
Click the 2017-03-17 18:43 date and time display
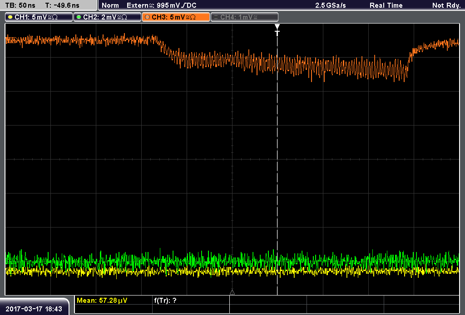pyautogui.click(x=34, y=309)
